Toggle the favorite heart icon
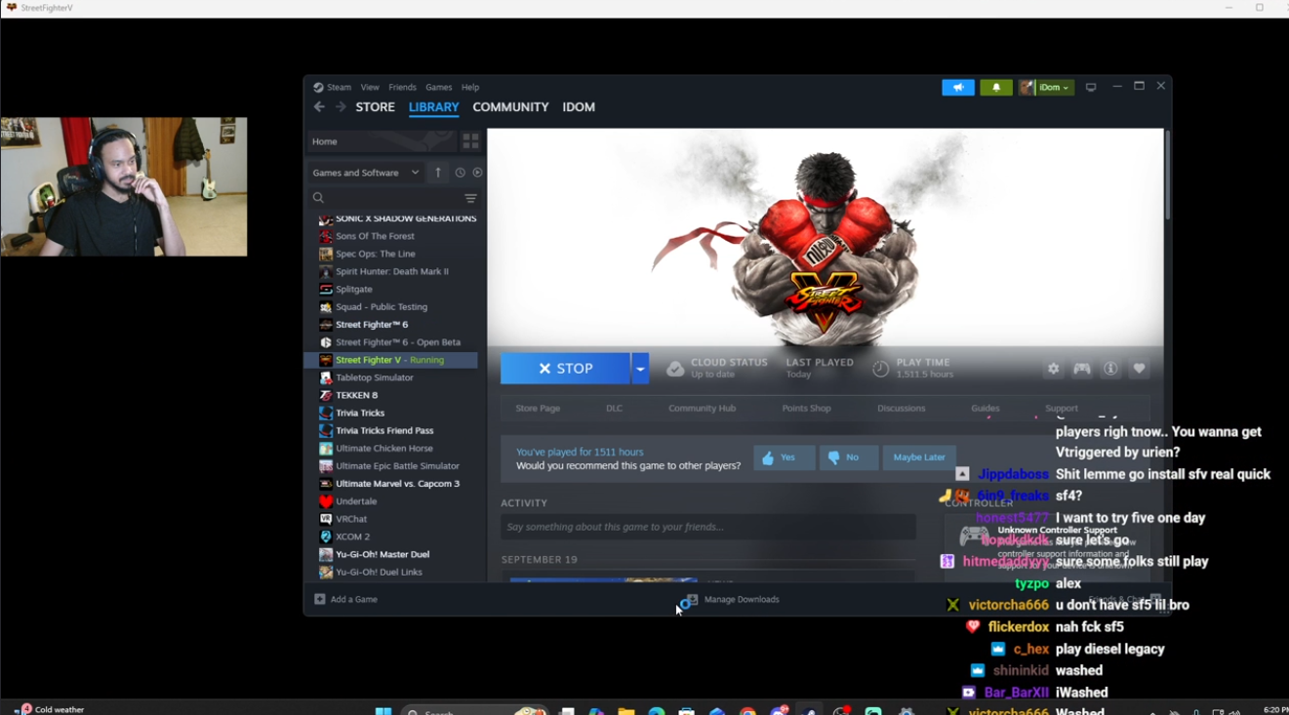 tap(1139, 369)
